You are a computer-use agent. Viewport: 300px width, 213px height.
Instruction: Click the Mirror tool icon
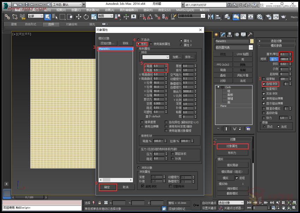point(210,16)
